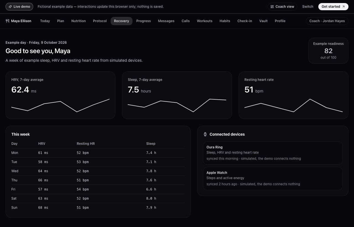The width and height of the screenshot is (354, 227).
Task: Go to the Habits tab
Action: point(225,21)
